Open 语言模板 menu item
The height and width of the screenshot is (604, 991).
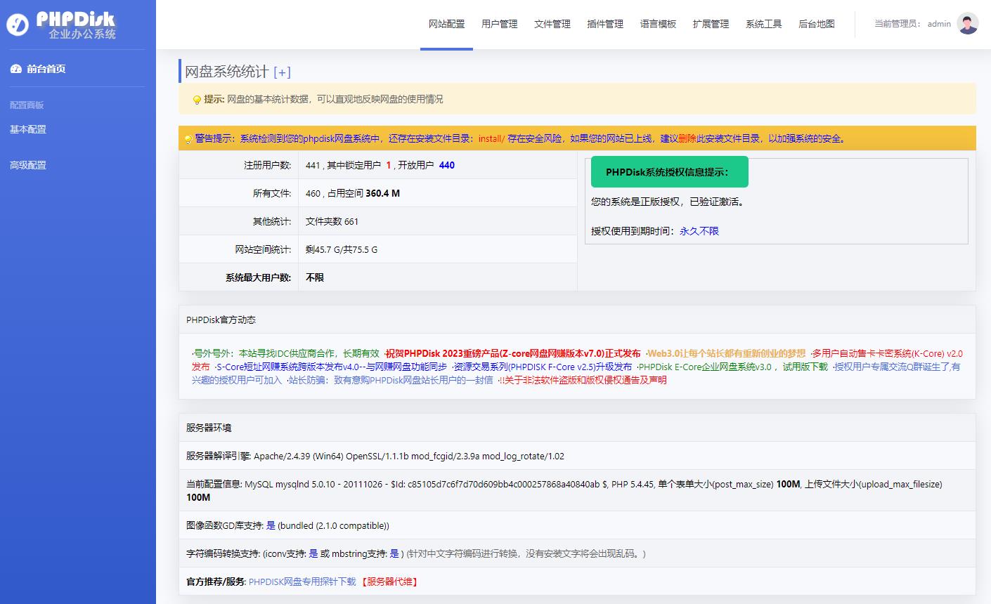click(x=658, y=24)
